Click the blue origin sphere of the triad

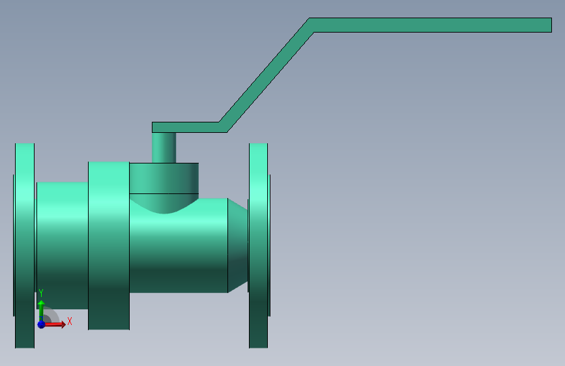coord(41,324)
